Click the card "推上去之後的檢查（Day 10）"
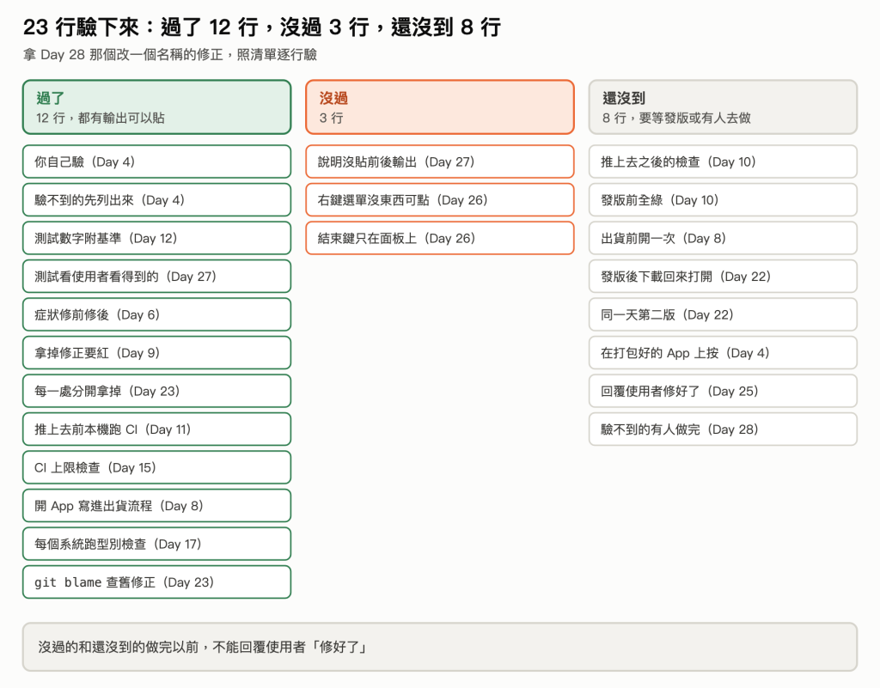880x688 pixels. pyautogui.click(x=723, y=161)
